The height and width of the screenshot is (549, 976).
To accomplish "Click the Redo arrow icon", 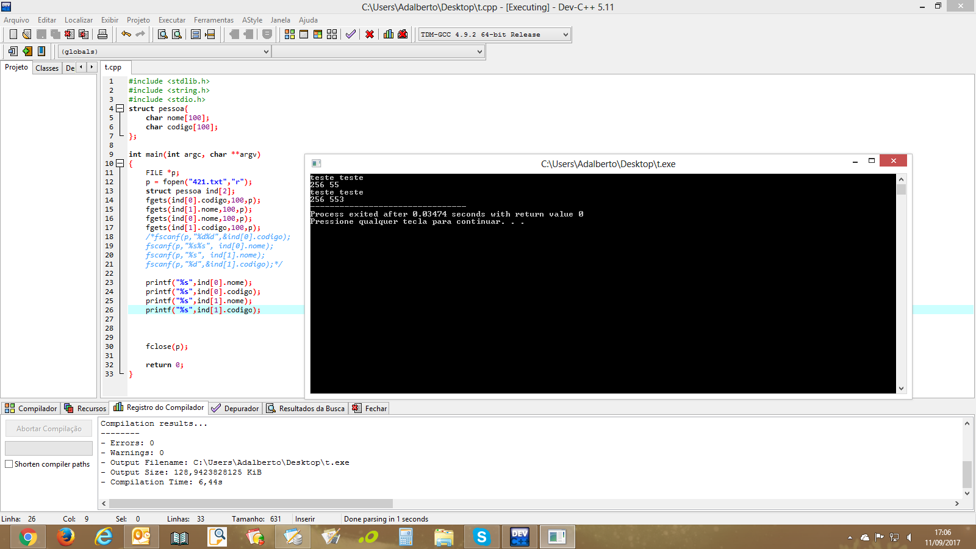I will click(x=140, y=34).
